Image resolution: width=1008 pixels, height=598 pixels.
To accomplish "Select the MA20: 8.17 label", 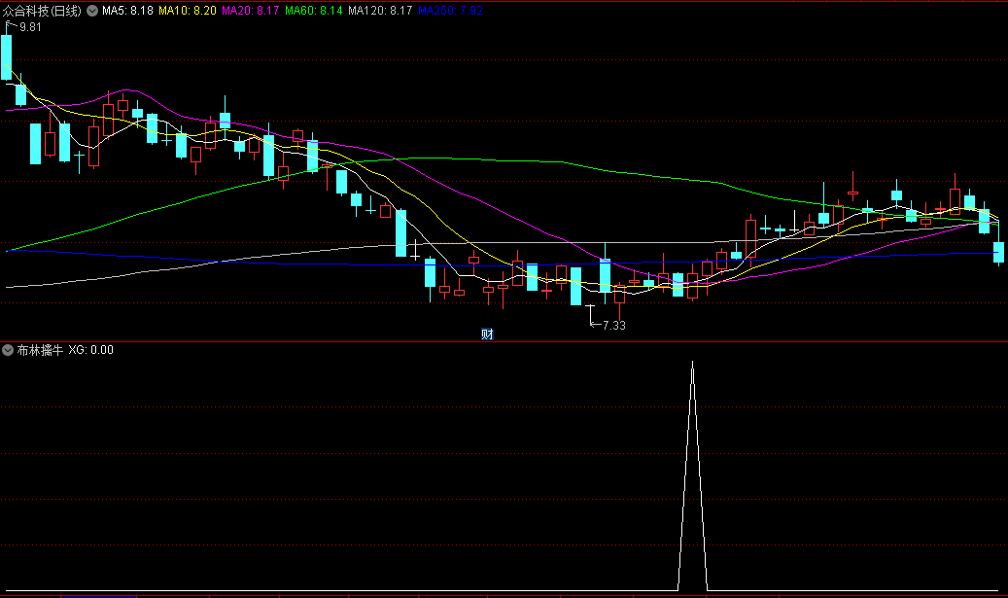I will tap(250, 11).
